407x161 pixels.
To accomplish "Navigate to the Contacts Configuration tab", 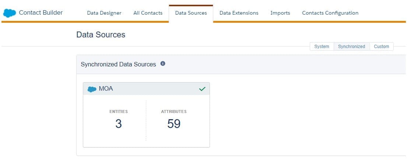I will point(330,13).
